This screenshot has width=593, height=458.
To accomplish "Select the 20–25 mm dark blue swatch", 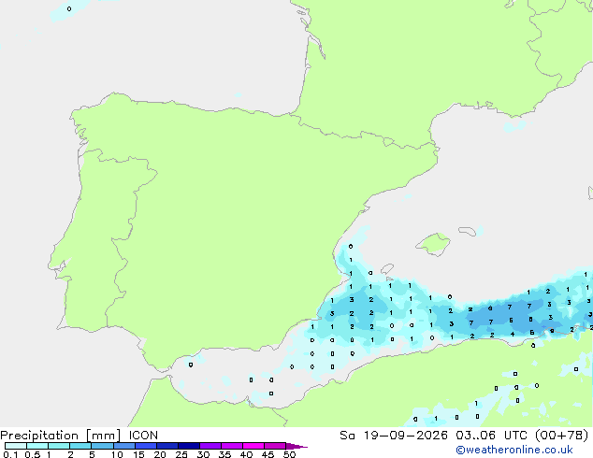I will click(167, 446).
